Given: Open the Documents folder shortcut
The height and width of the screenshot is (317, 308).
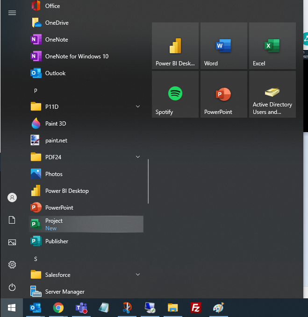Looking at the screenshot, I should point(12,220).
